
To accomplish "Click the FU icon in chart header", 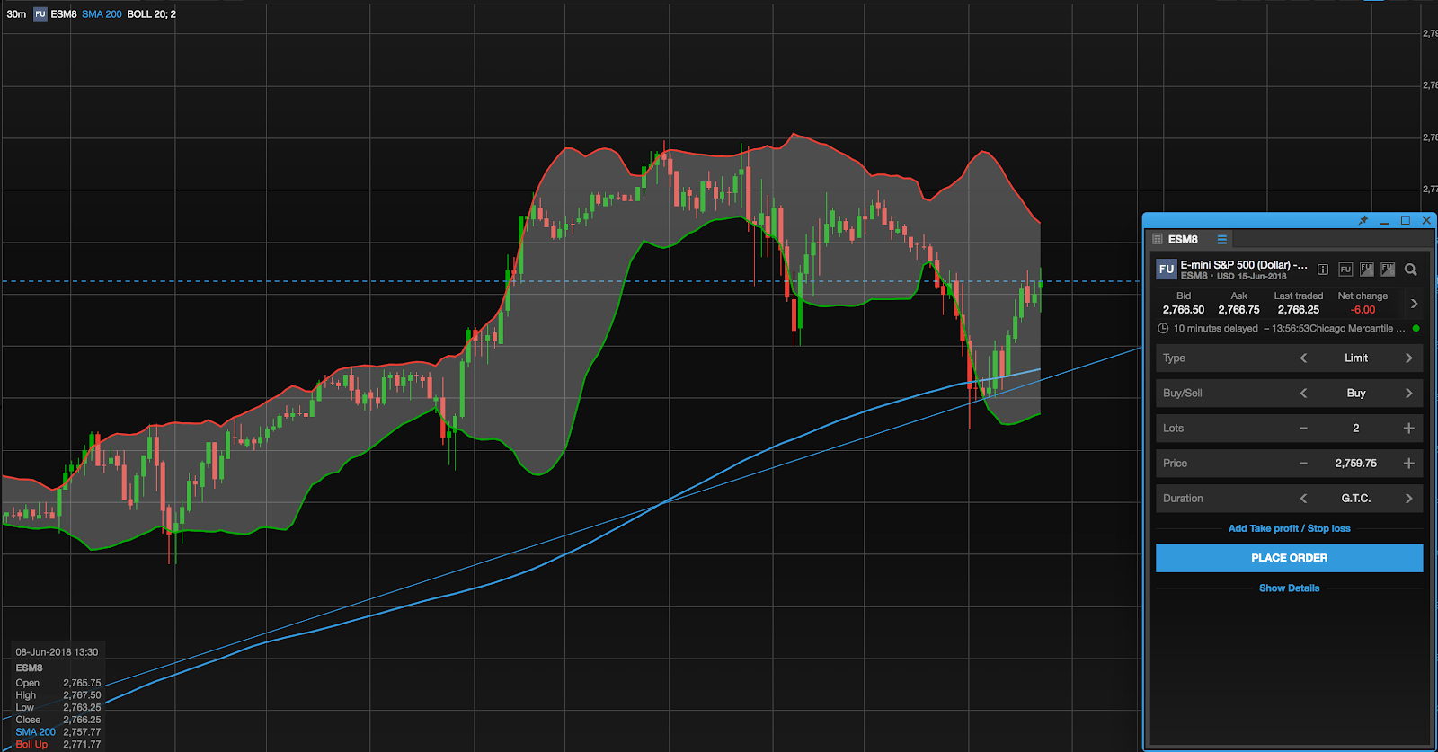I will pyautogui.click(x=40, y=14).
